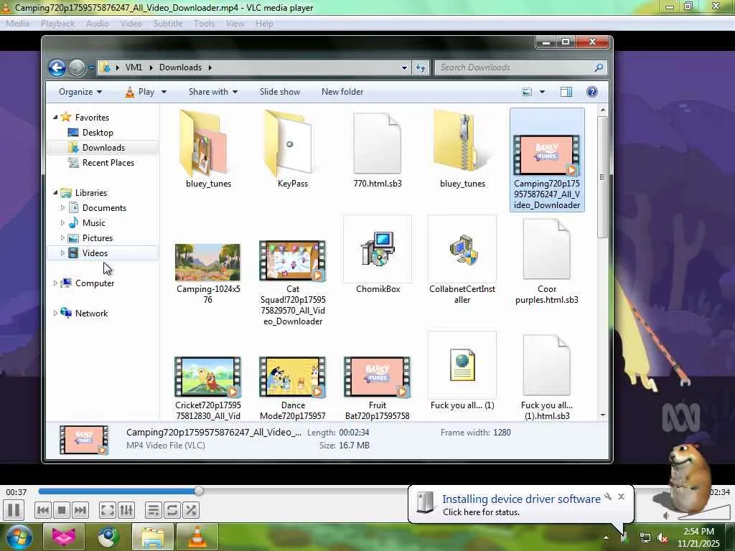This screenshot has width=735, height=551.
Task: Collapse the Libraries tree
Action: point(55,192)
